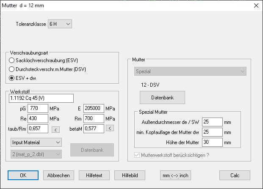This screenshot has height=189, width=263.
Task: Click the pG value field
Action: click(38, 108)
